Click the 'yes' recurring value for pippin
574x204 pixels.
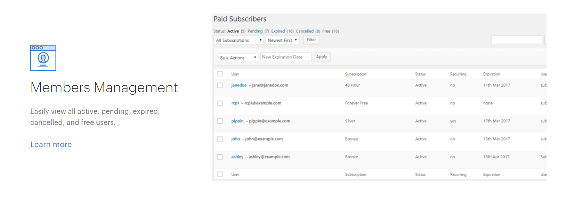click(453, 121)
